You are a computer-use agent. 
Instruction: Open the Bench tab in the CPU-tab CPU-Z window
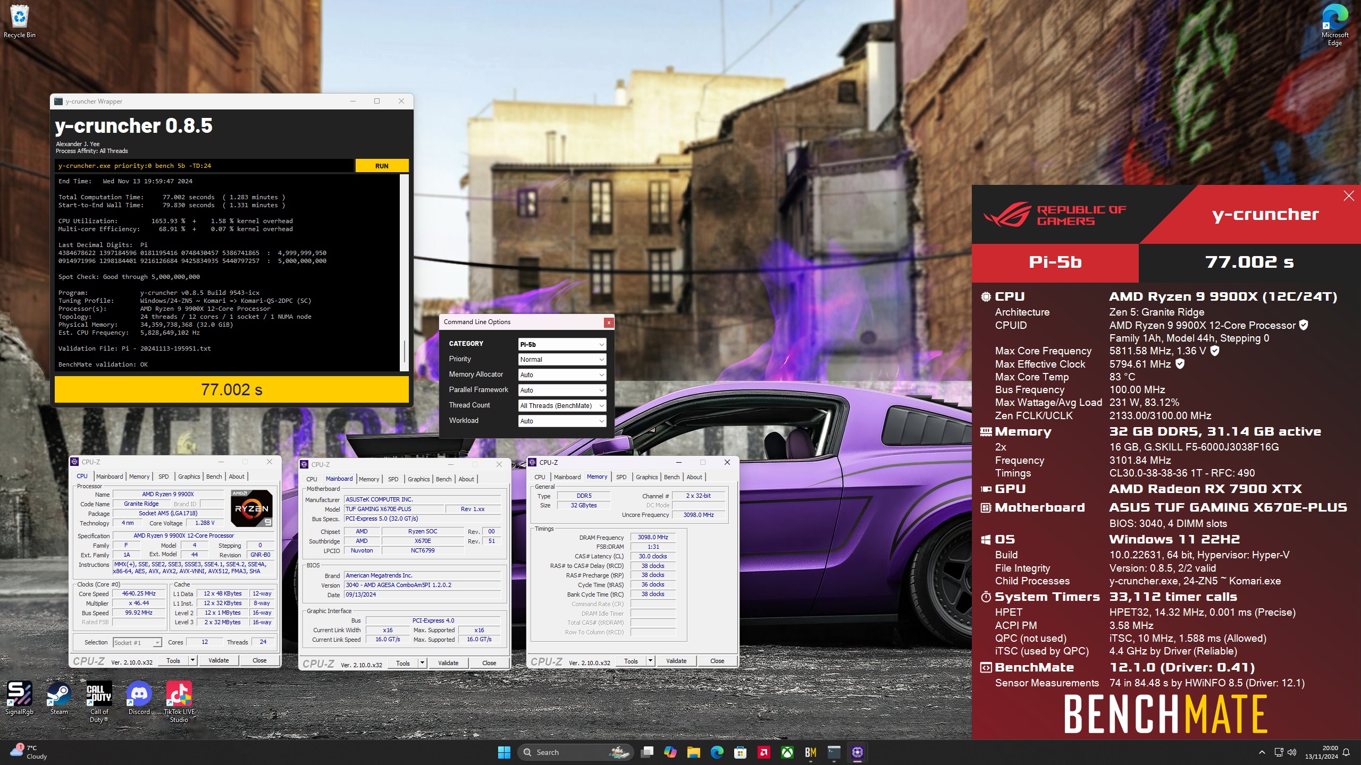pyautogui.click(x=214, y=477)
